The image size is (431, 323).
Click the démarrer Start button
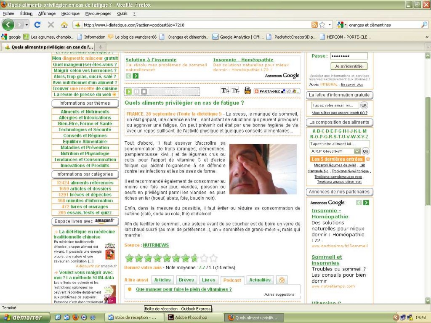(25, 318)
